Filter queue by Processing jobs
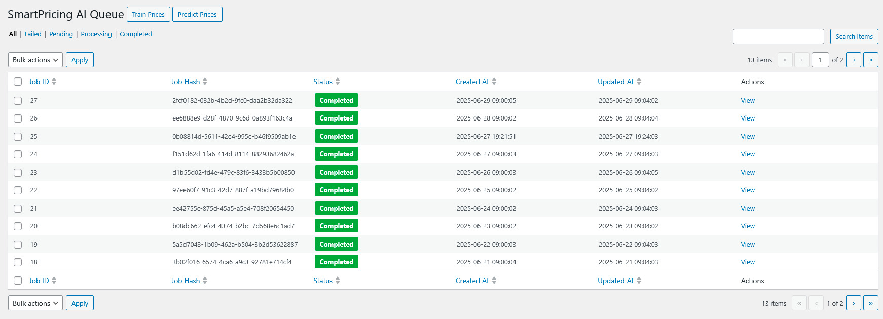Viewport: 883px width, 319px height. (x=96, y=34)
